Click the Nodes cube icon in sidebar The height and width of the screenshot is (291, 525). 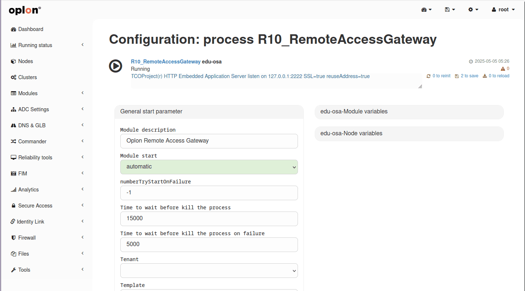point(14,61)
